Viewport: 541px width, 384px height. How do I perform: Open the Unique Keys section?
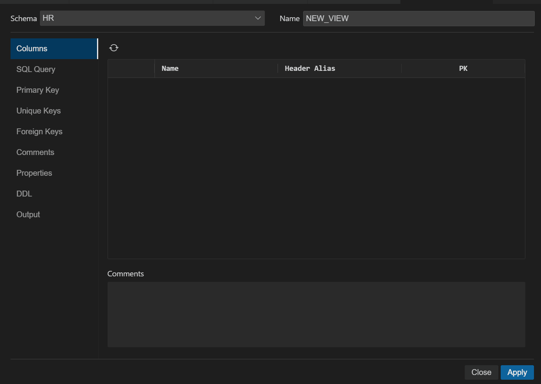(x=38, y=111)
